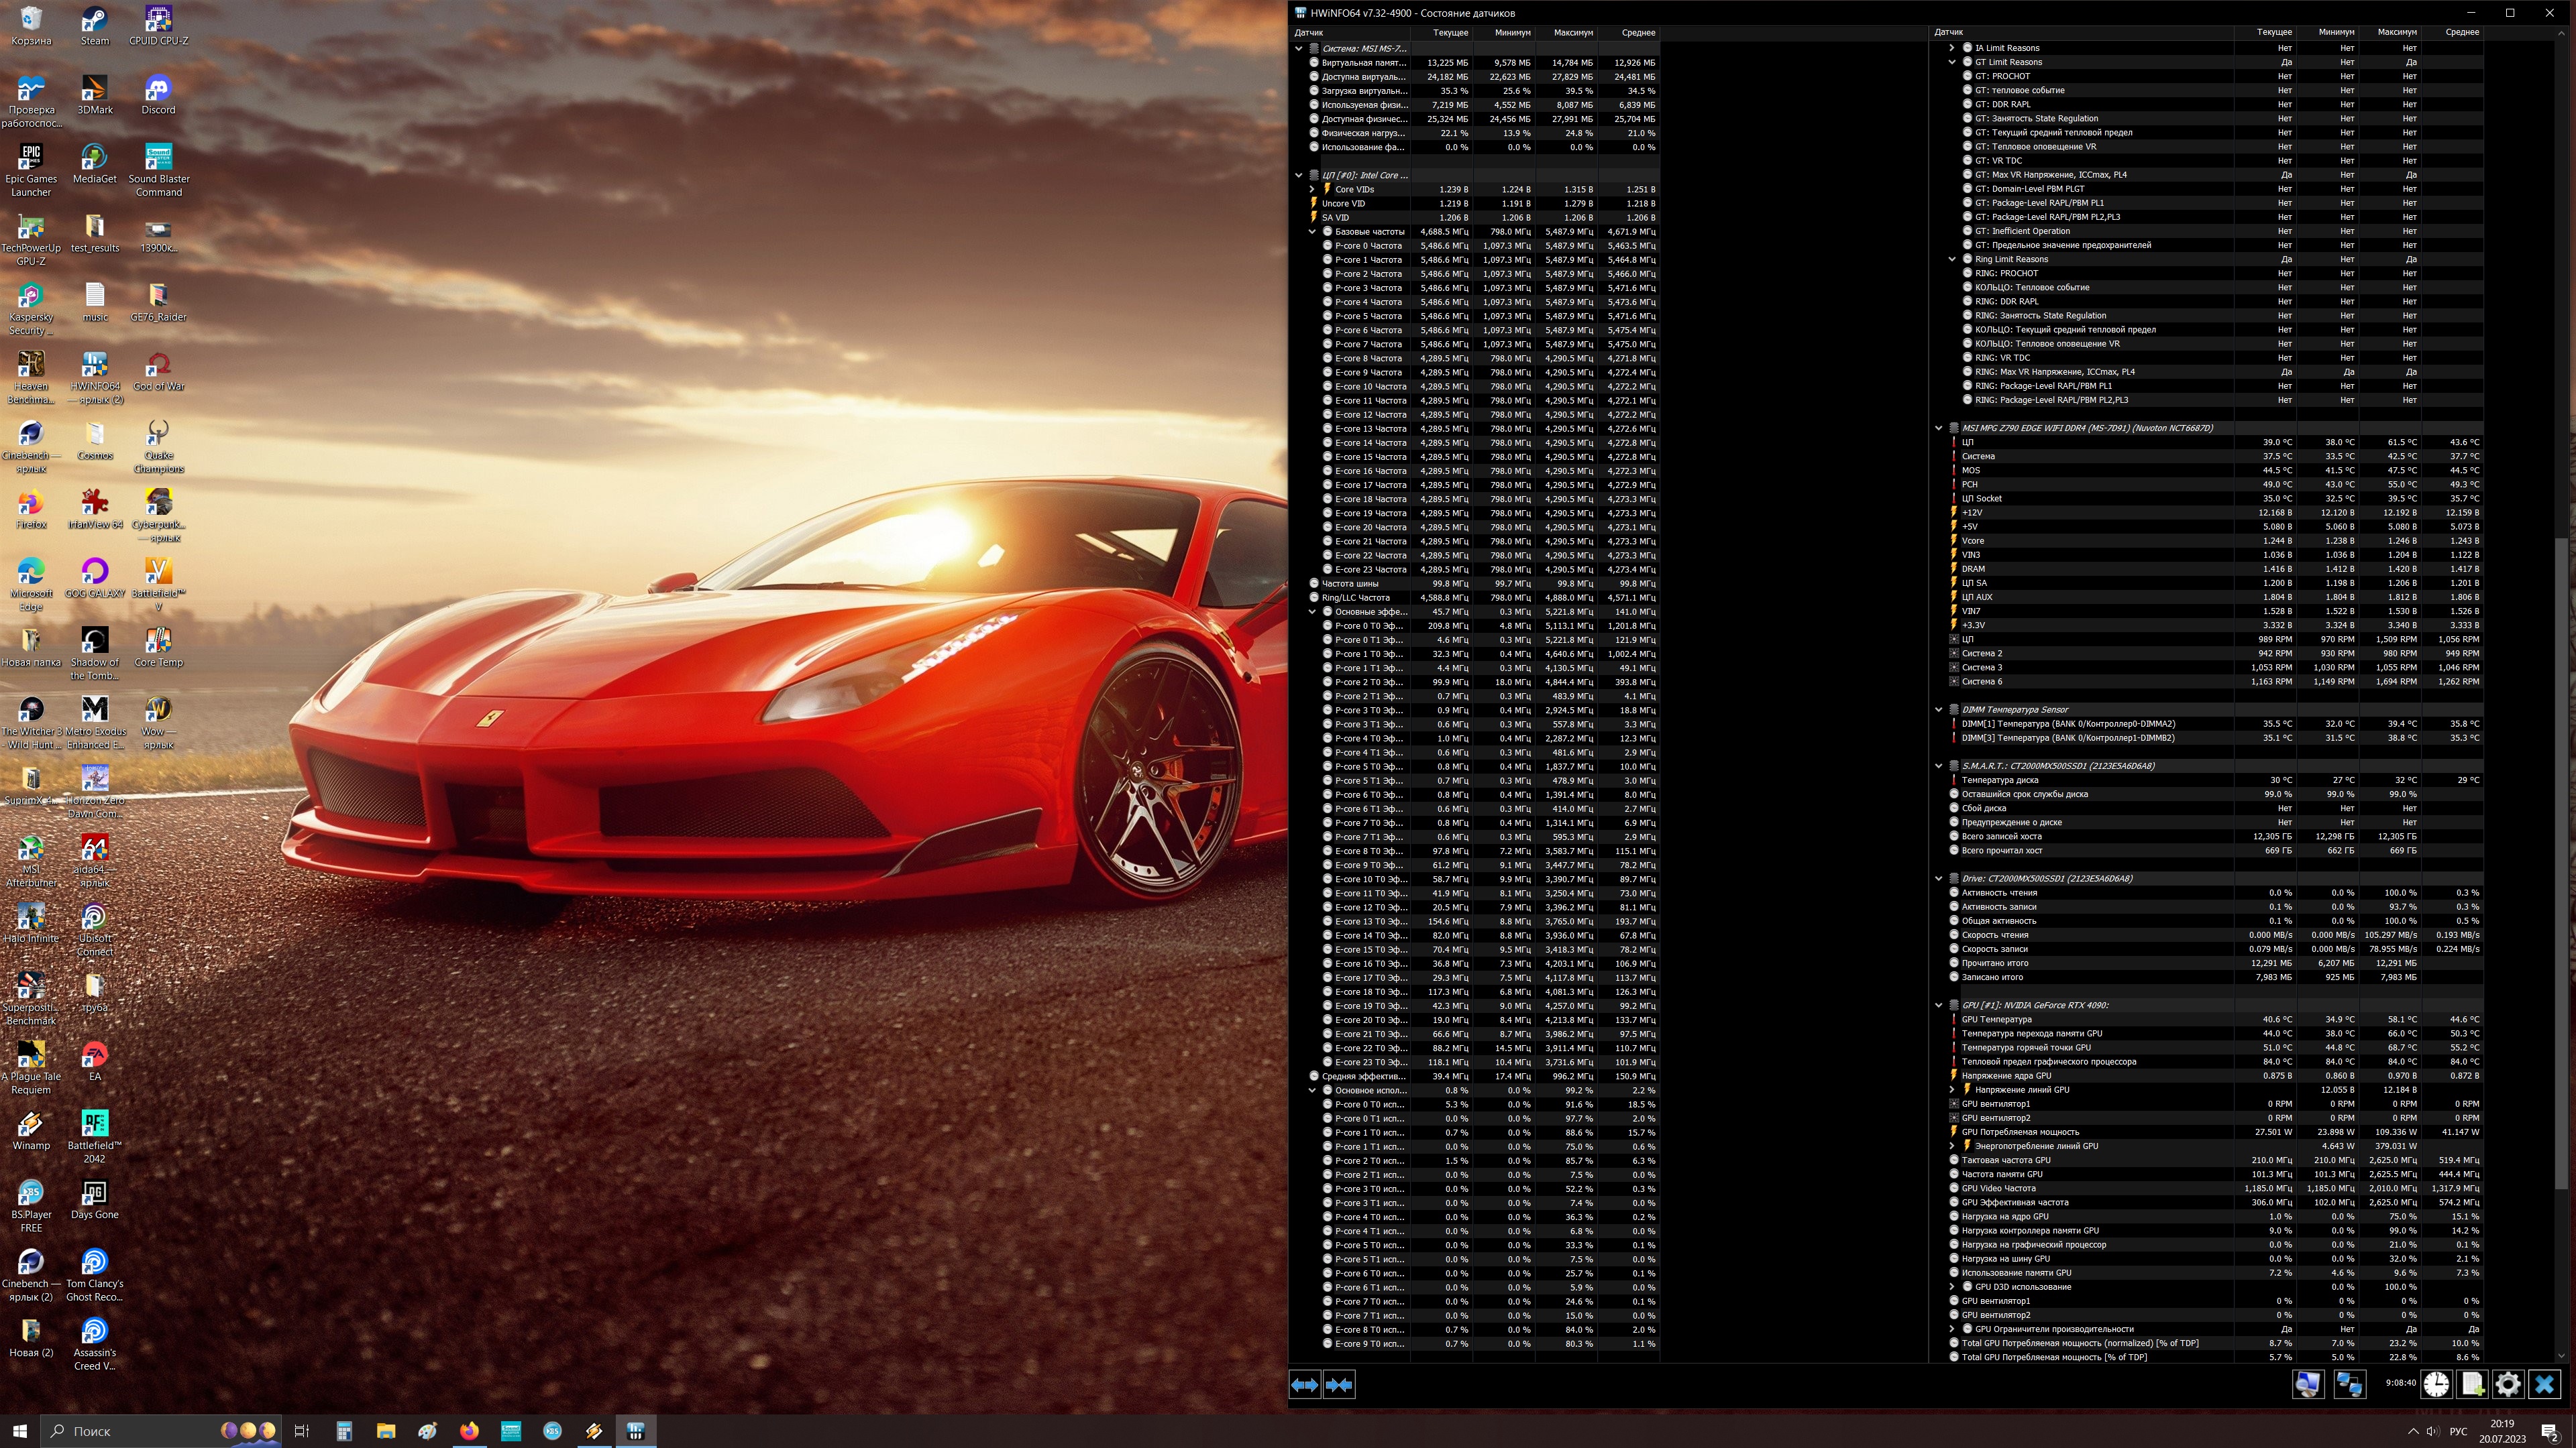This screenshot has height=1448, width=2576.
Task: Collapse GPU NVIDIA GeForce RTX 4090 section
Action: point(1939,1006)
